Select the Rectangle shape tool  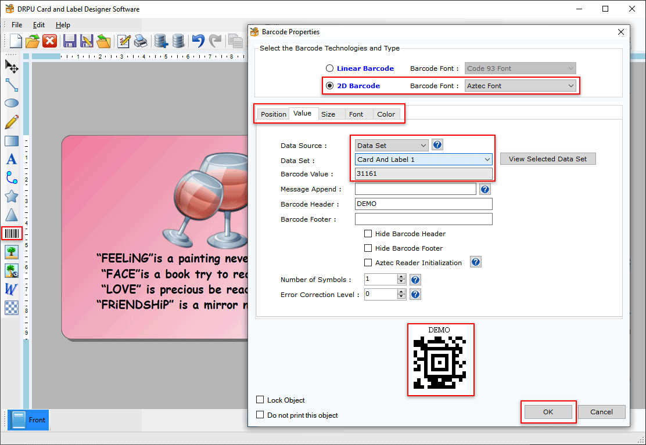pos(12,140)
